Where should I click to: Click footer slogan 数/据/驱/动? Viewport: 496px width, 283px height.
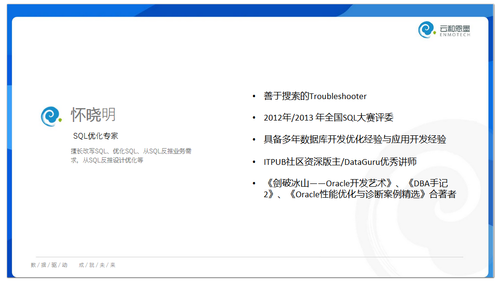[x=49, y=265]
